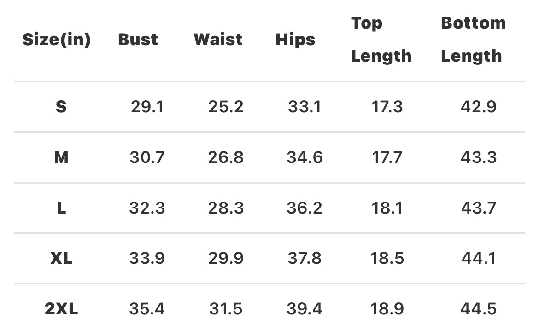Viewport: 539px width, 330px height.
Task: Click the 17.7 top length for M
Action: click(387, 157)
